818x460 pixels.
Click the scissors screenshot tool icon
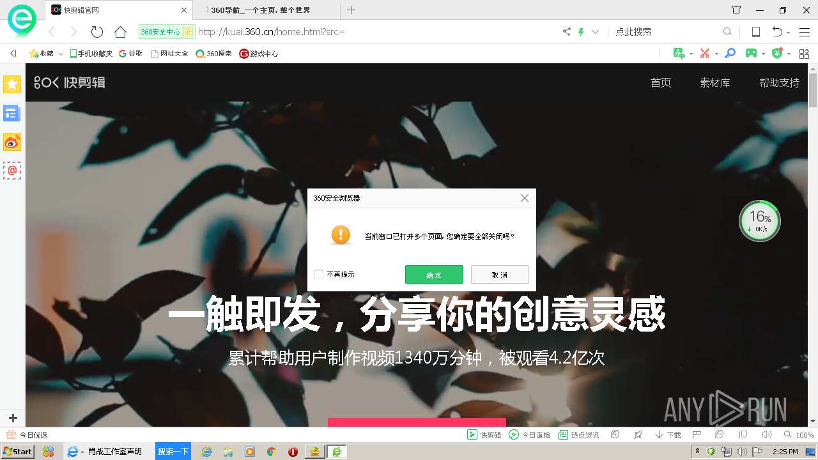click(x=705, y=53)
